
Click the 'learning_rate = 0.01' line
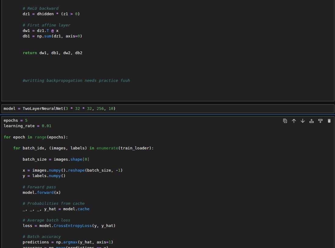click(x=27, y=126)
